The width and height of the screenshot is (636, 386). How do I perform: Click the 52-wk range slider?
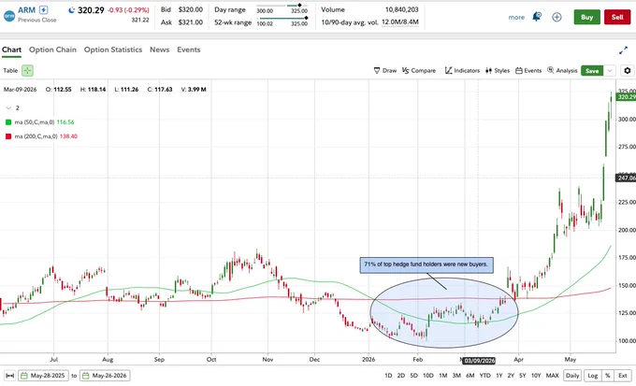coord(282,19)
